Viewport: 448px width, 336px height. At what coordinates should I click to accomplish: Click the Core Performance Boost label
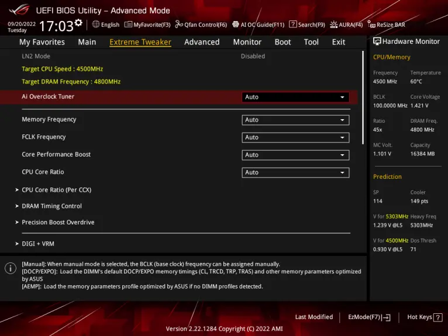coord(56,154)
